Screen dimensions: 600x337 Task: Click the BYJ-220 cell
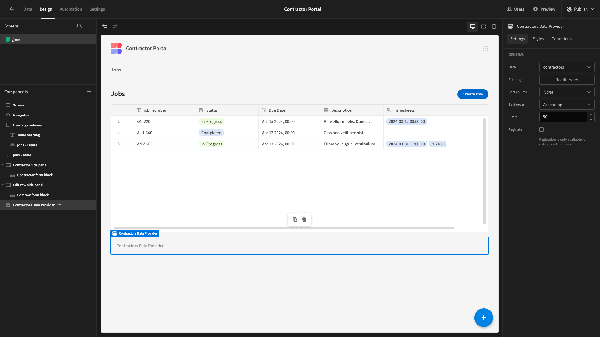(x=165, y=121)
